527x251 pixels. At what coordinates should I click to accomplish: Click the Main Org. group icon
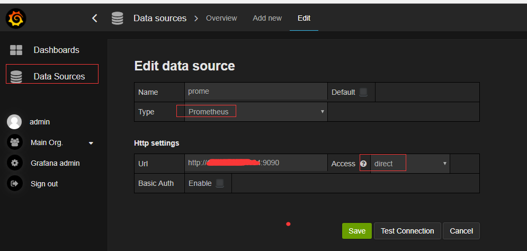pyautogui.click(x=14, y=142)
